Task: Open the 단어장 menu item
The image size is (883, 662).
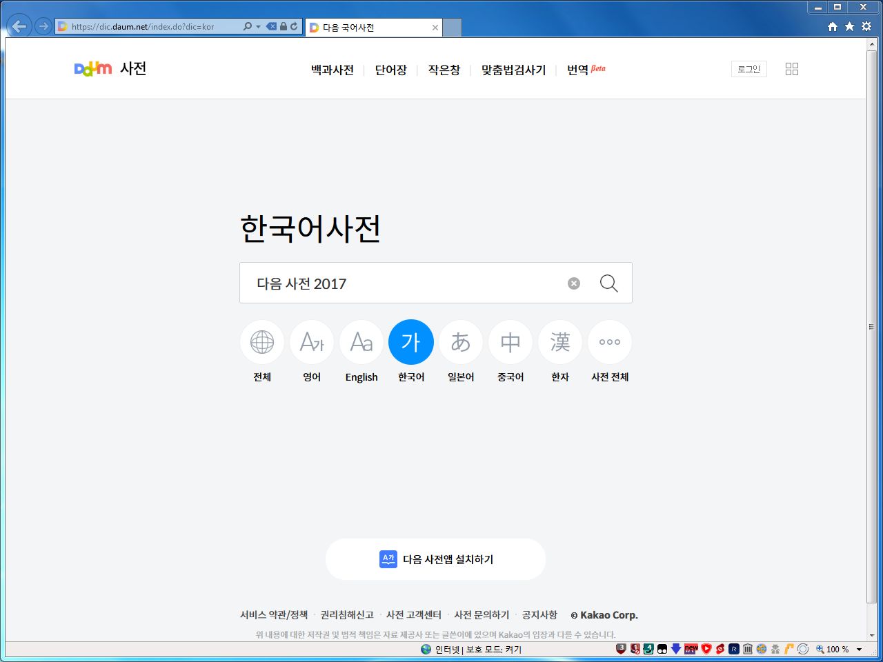Action: [391, 70]
